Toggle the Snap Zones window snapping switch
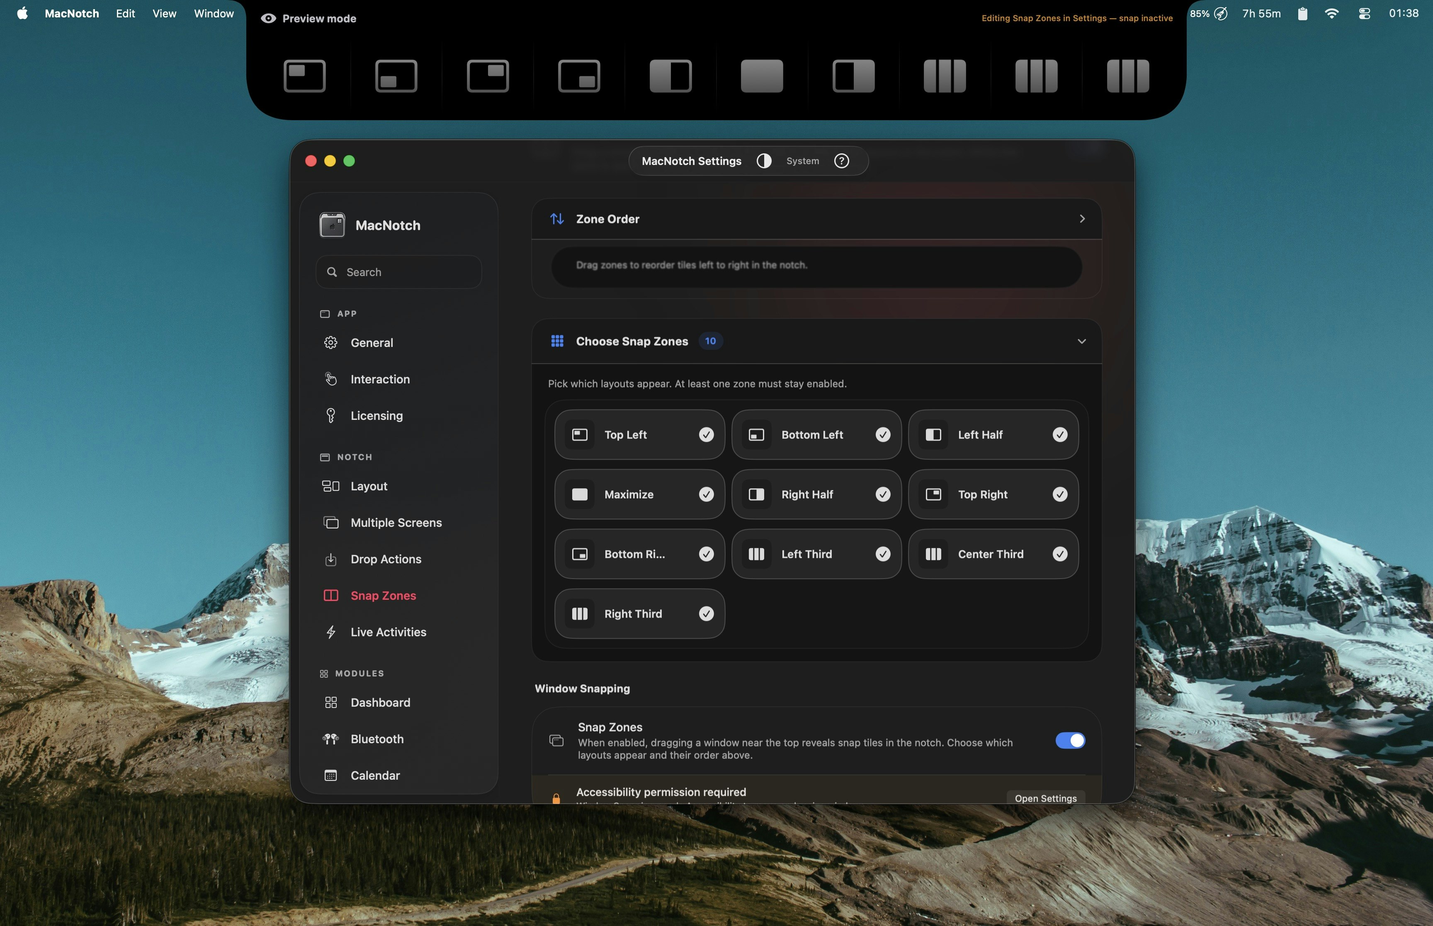Image resolution: width=1433 pixels, height=926 pixels. tap(1070, 740)
